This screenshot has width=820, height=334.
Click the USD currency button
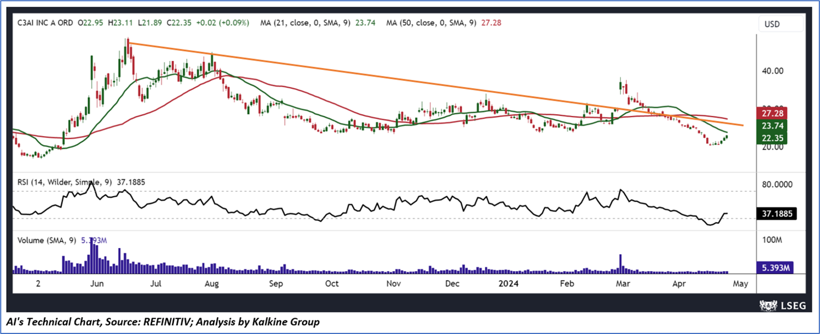(780, 24)
